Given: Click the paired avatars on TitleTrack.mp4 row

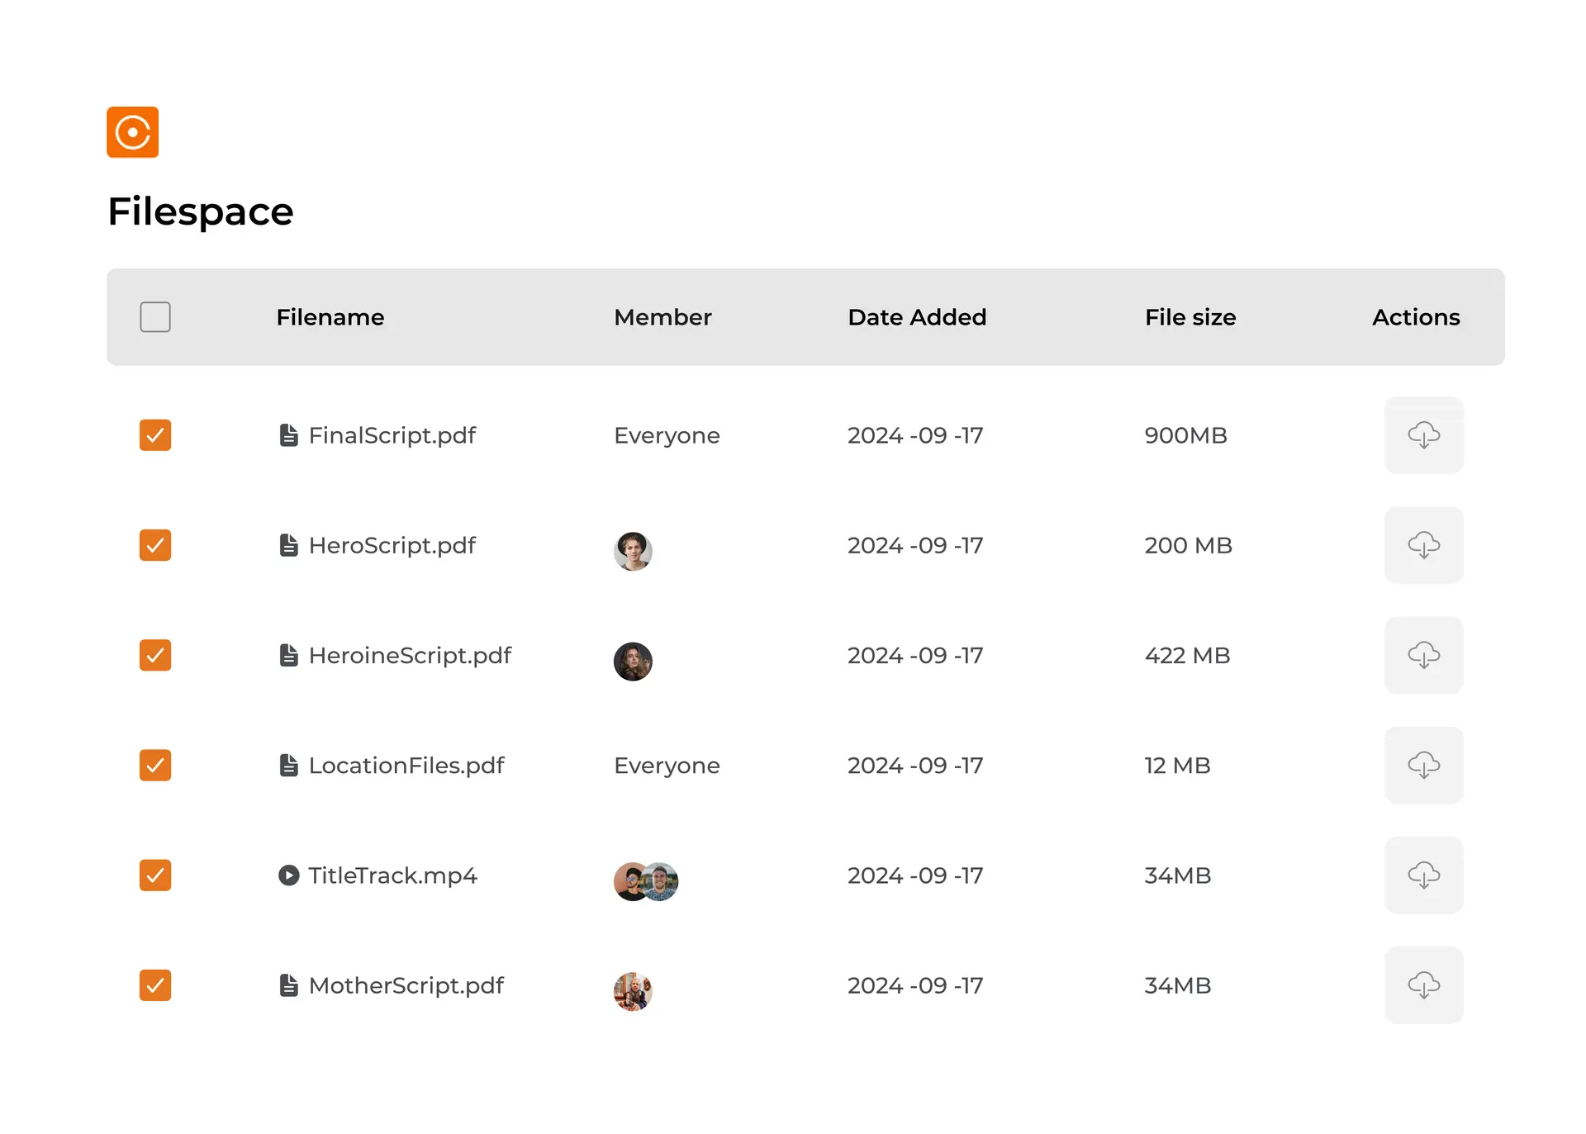Looking at the screenshot, I should 646,881.
